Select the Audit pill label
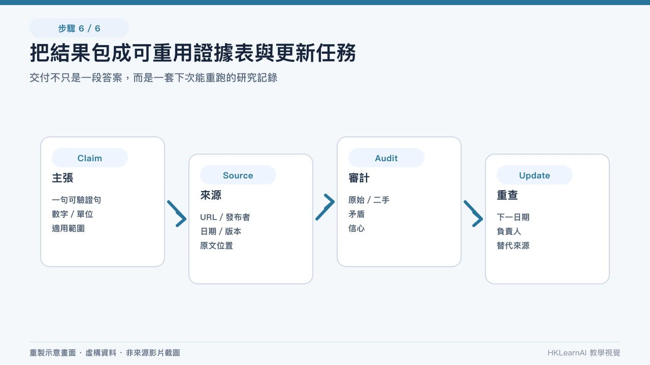The image size is (650, 365). pos(386,158)
